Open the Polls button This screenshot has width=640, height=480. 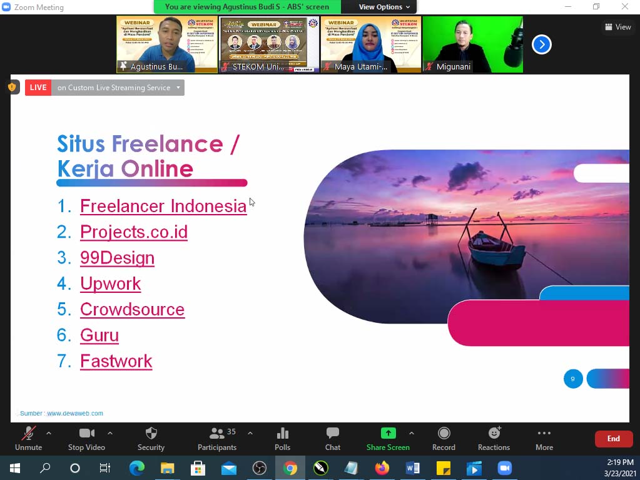coord(282,438)
